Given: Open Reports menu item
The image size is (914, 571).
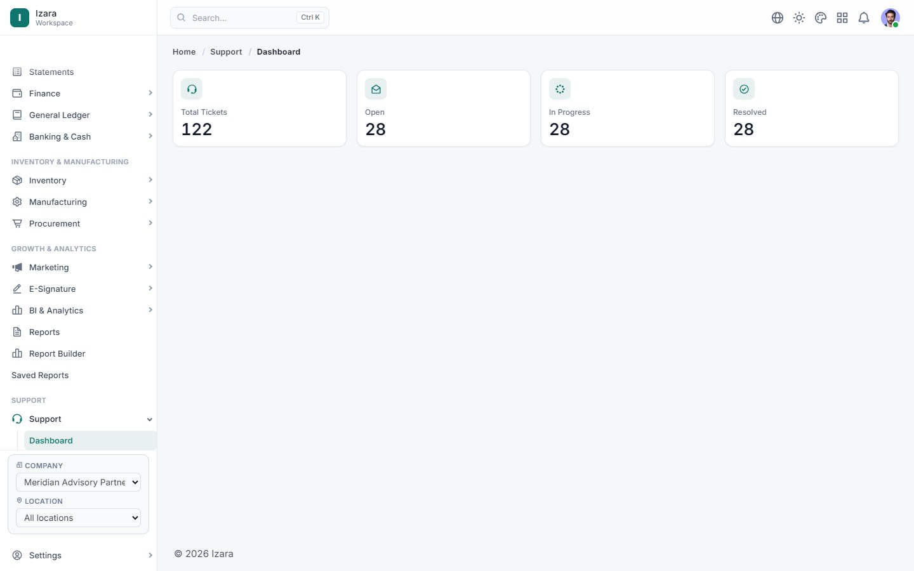Looking at the screenshot, I should (x=44, y=332).
